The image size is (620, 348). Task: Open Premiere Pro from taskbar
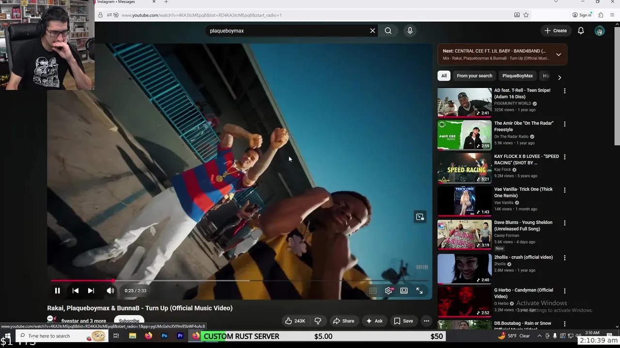pyautogui.click(x=180, y=336)
